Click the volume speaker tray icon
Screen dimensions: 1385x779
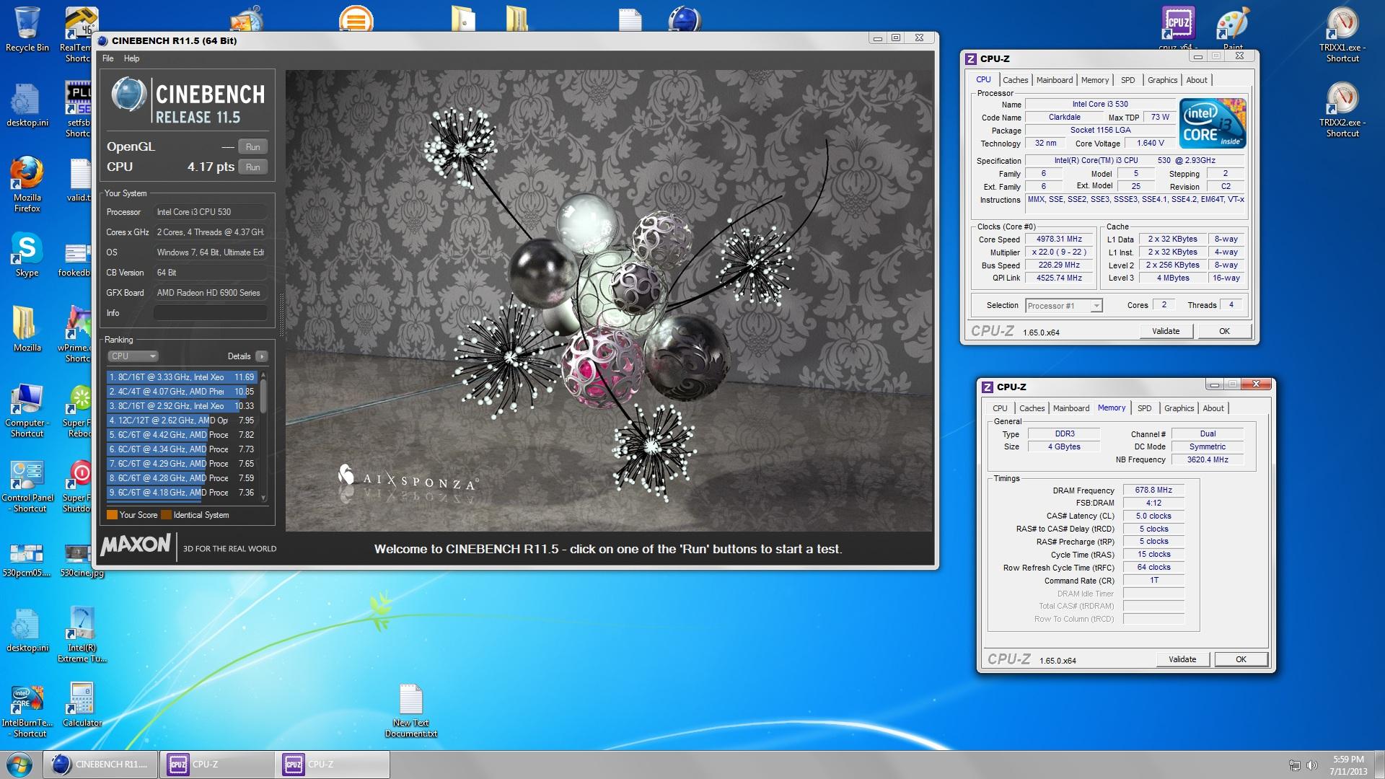click(x=1311, y=765)
